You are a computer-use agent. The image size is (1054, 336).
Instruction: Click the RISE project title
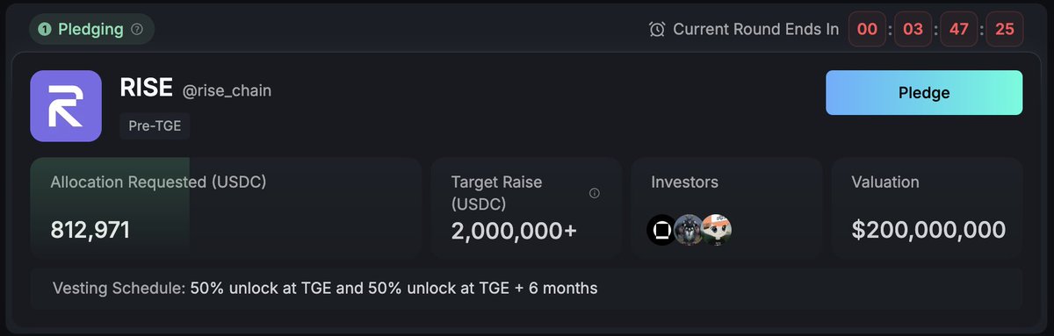(146, 88)
